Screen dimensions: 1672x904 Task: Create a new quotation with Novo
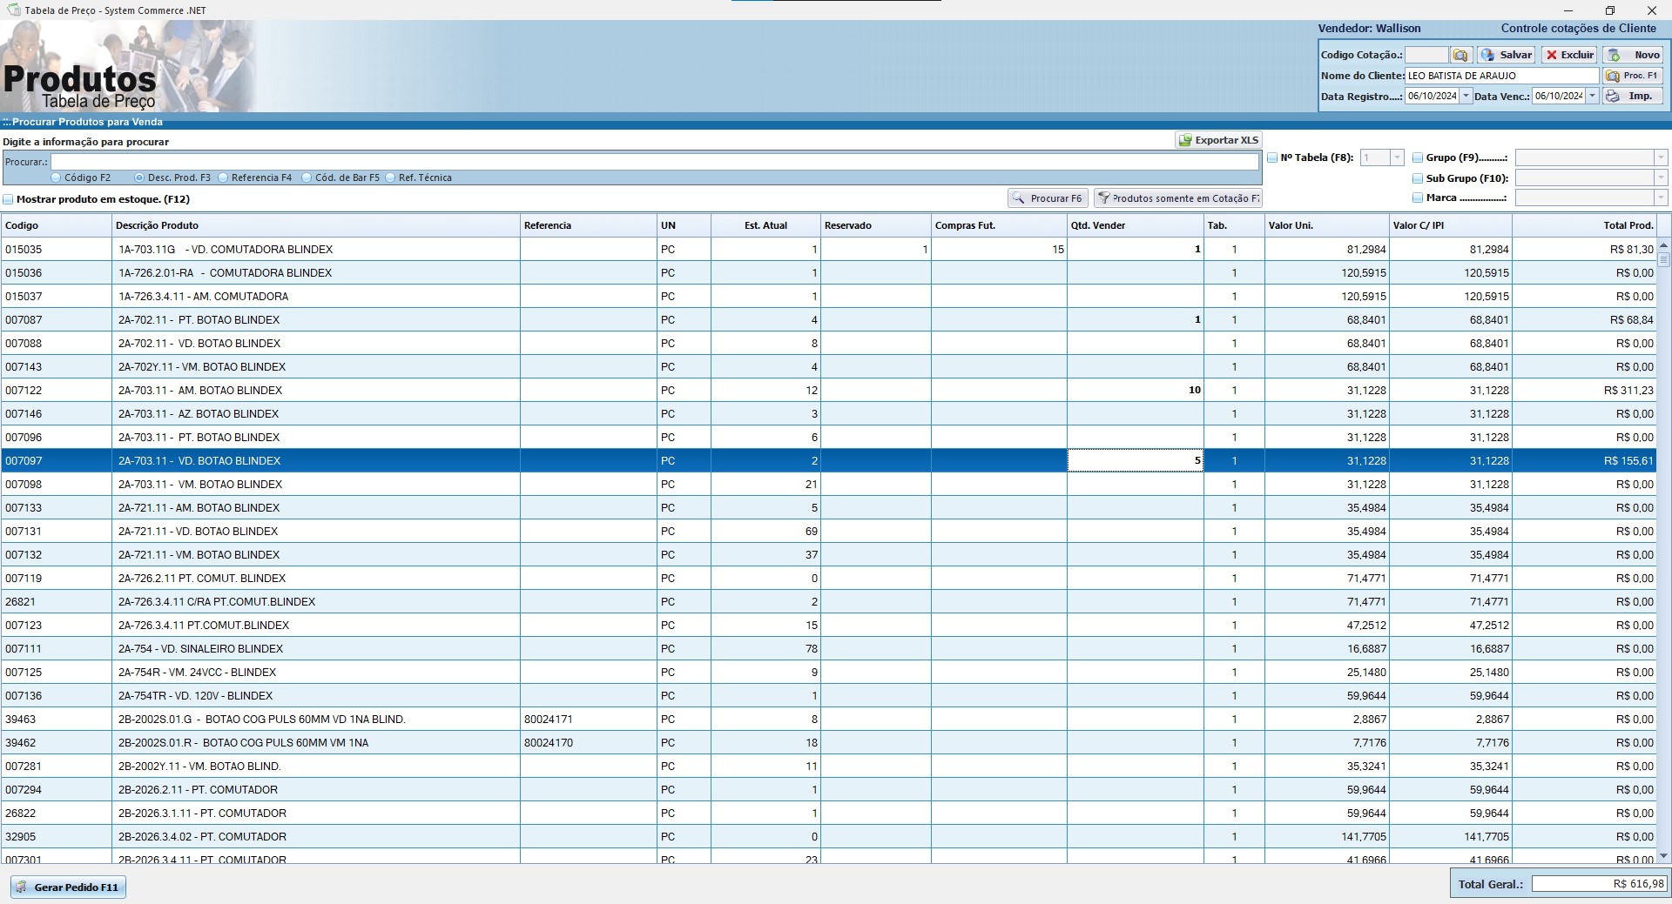point(1635,55)
